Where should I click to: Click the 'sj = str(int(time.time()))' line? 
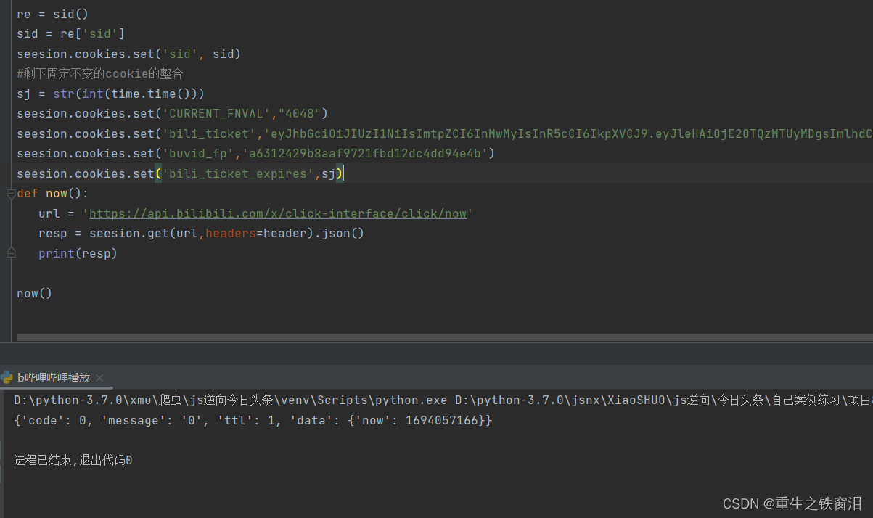[110, 94]
